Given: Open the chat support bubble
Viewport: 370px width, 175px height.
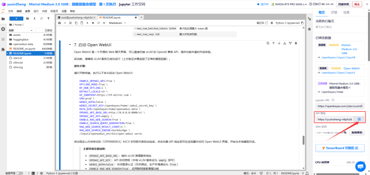Looking at the screenshot, I should (360, 166).
